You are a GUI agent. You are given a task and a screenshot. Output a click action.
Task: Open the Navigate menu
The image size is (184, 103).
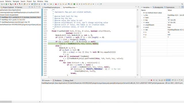click(16, 1)
